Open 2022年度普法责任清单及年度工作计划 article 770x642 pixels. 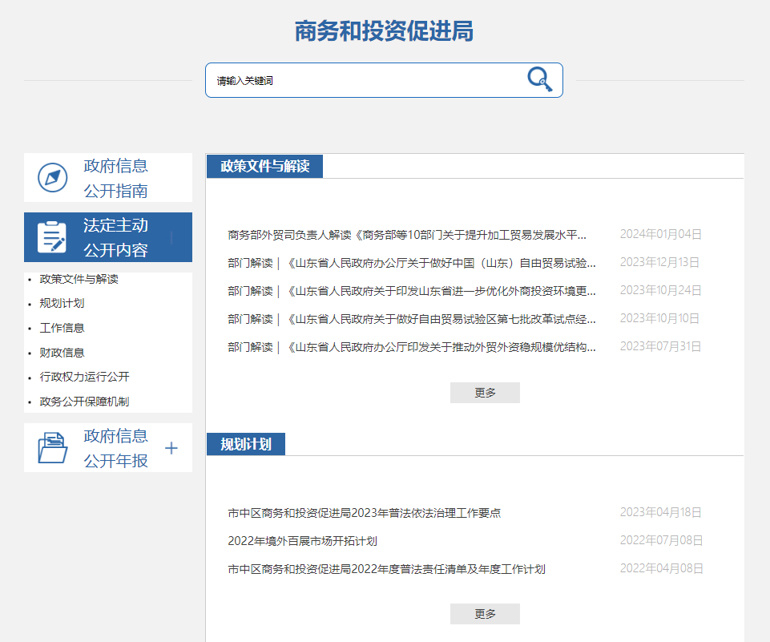[x=386, y=569]
